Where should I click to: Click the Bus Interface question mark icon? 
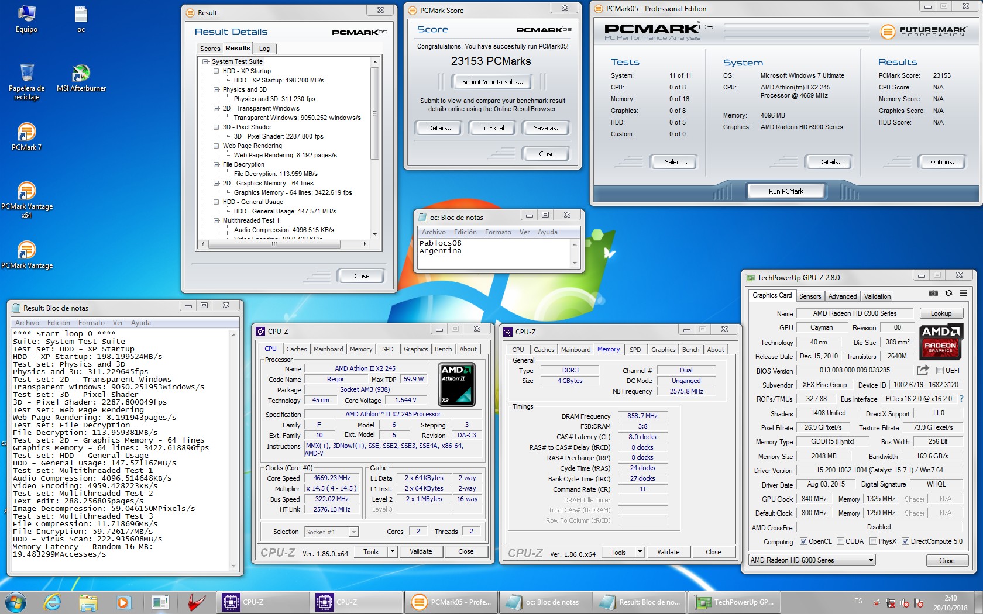click(961, 399)
